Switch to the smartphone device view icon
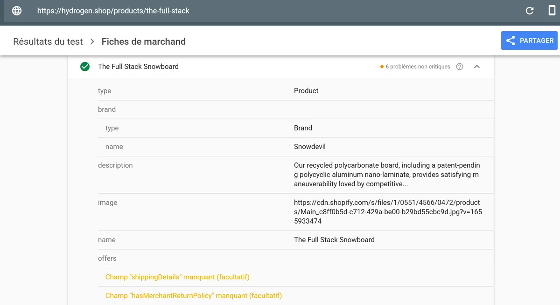560x305 pixels. (x=552, y=10)
